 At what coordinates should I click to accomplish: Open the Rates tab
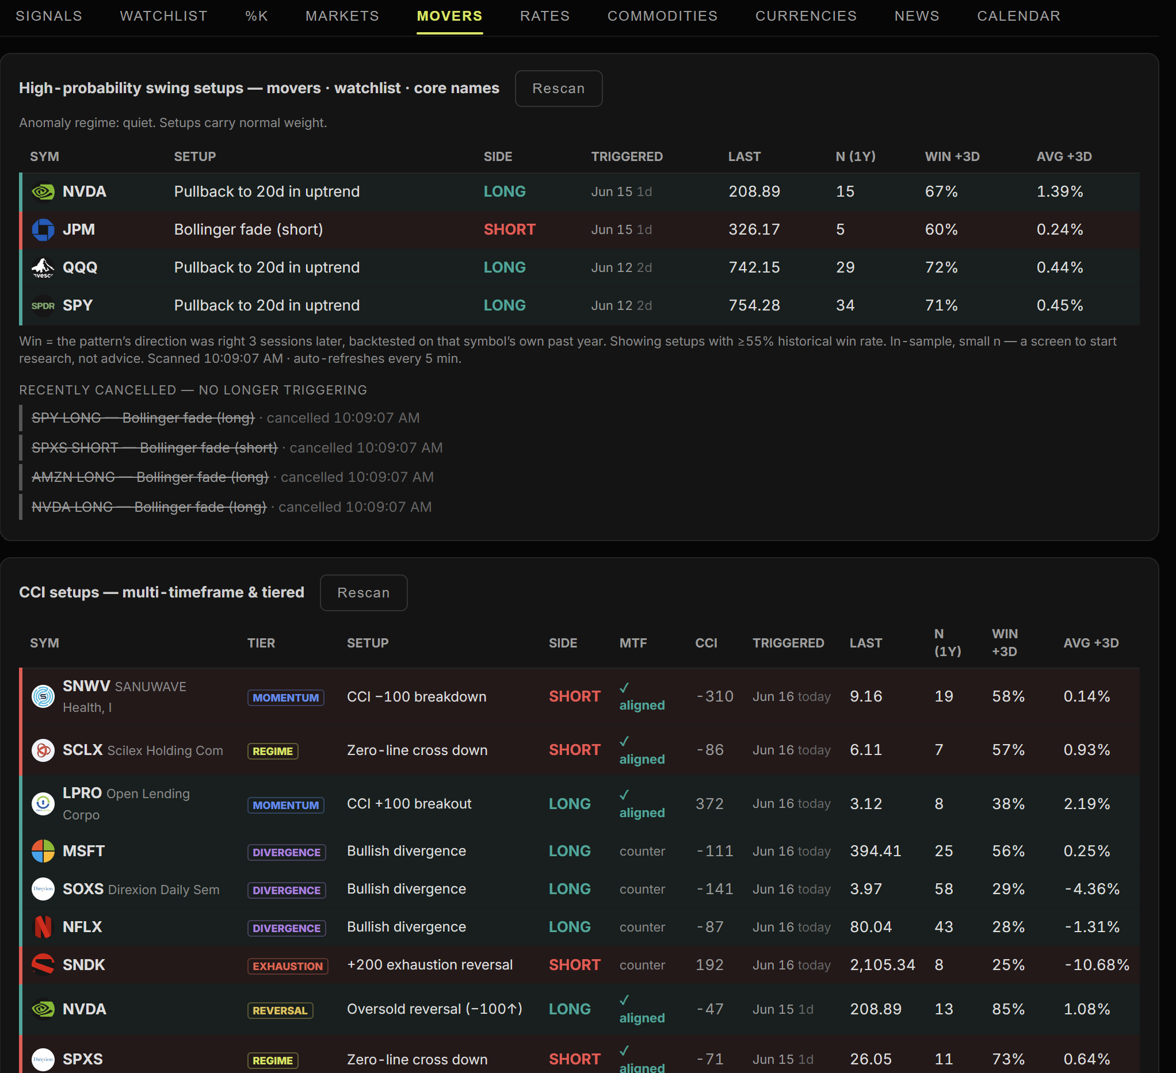tap(545, 16)
